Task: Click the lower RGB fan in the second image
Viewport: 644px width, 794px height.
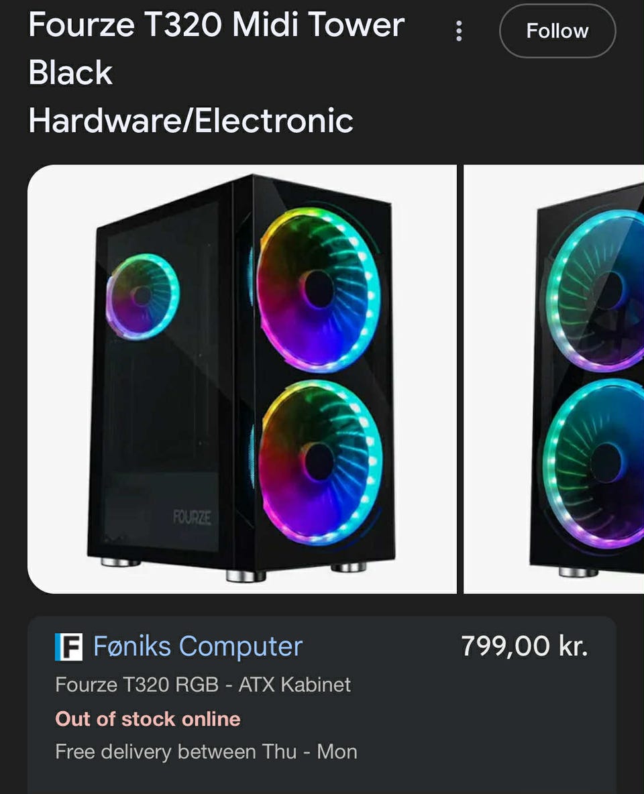Action: (594, 463)
